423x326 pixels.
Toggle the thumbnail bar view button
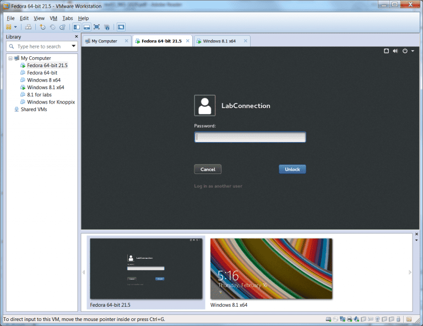point(86,27)
